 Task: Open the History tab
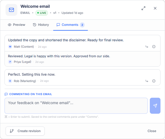tap(41, 25)
